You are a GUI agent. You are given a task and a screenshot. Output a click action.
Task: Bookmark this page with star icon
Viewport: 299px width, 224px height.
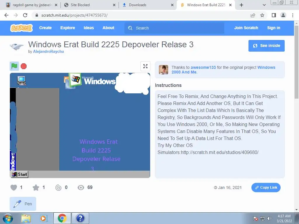click(262, 15)
